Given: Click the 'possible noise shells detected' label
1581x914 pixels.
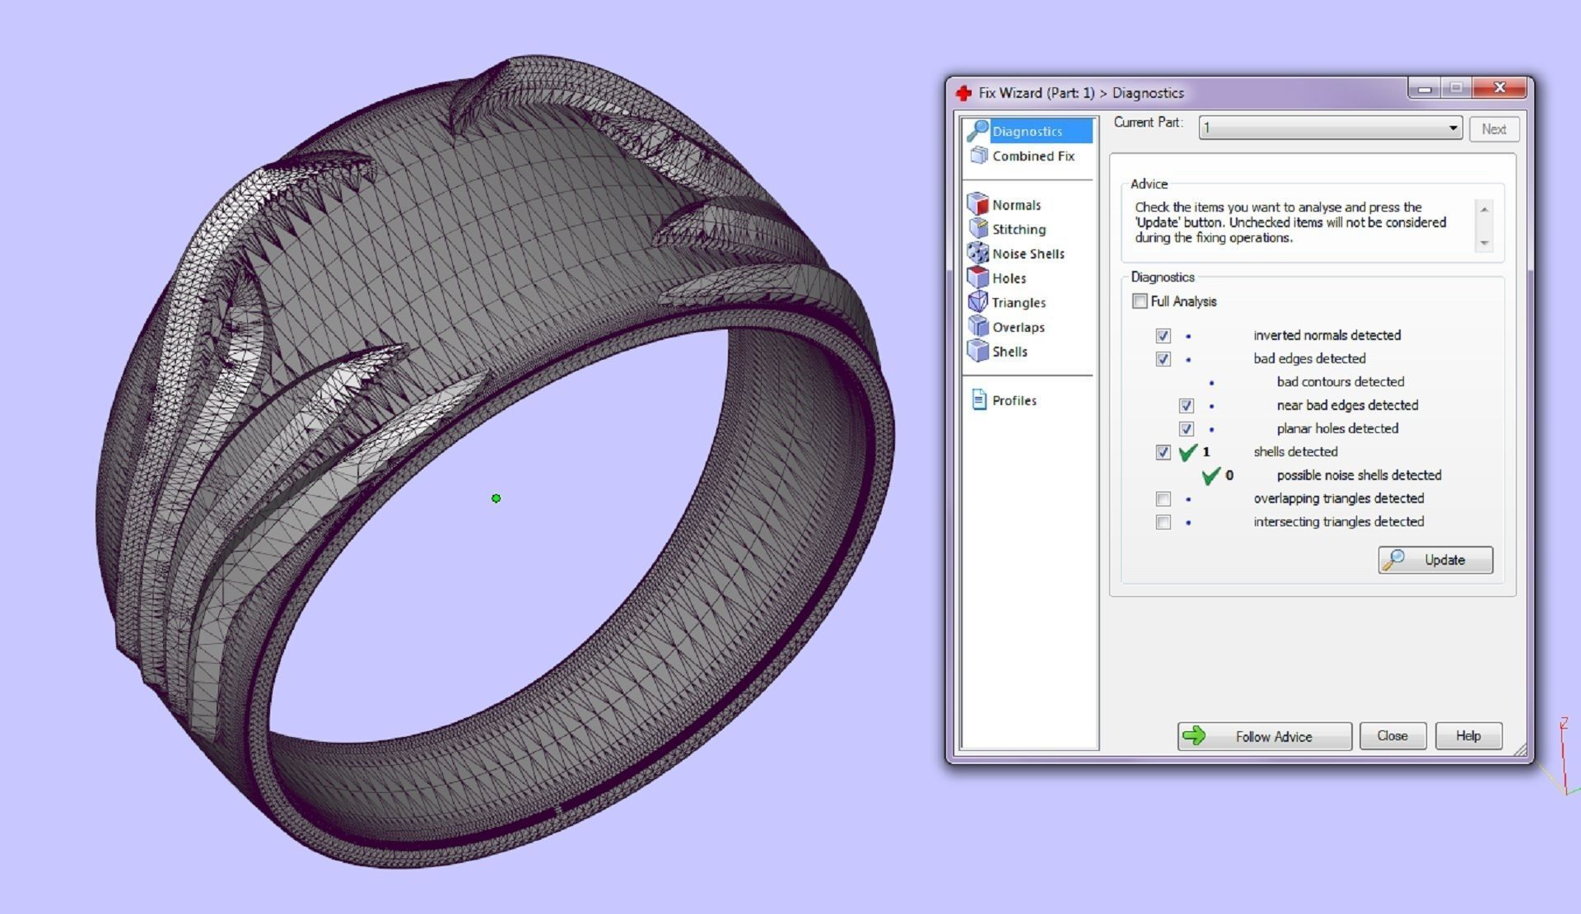Looking at the screenshot, I should click(1359, 475).
